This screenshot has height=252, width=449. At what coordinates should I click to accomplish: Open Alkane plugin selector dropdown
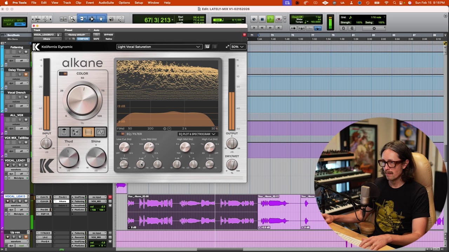pyautogui.click(x=47, y=39)
